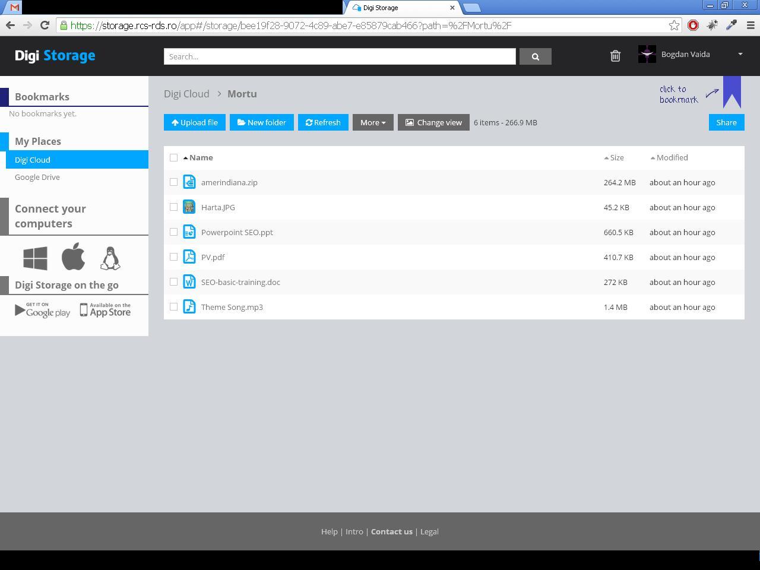Open the Theme Song.mp3 file name
The image size is (760, 570).
tap(232, 307)
